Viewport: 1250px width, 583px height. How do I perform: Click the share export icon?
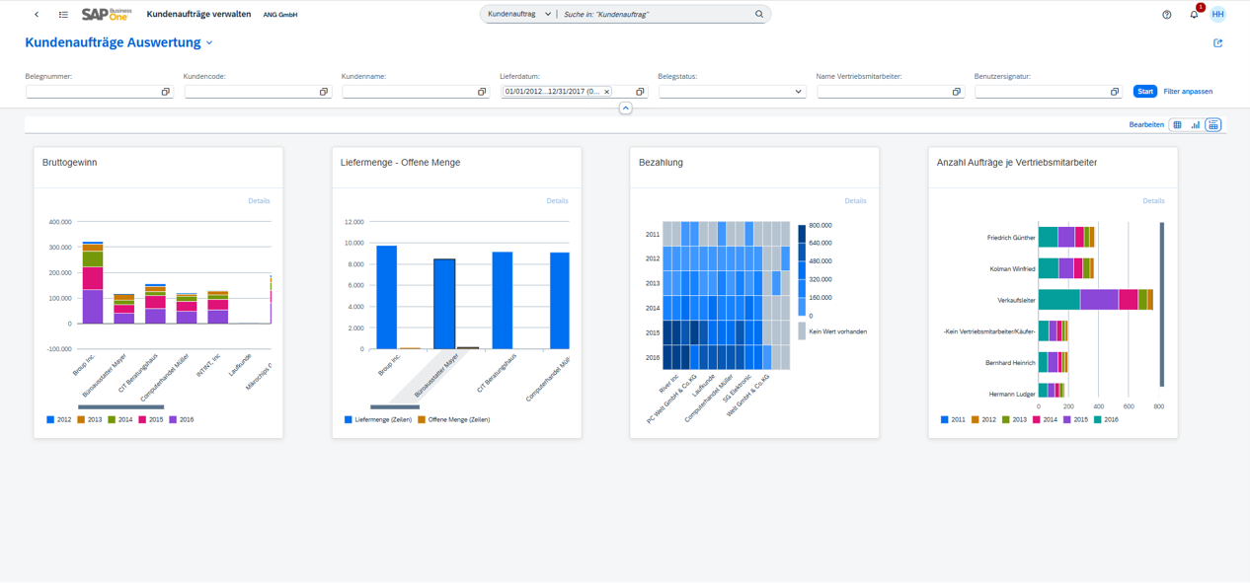(1217, 43)
